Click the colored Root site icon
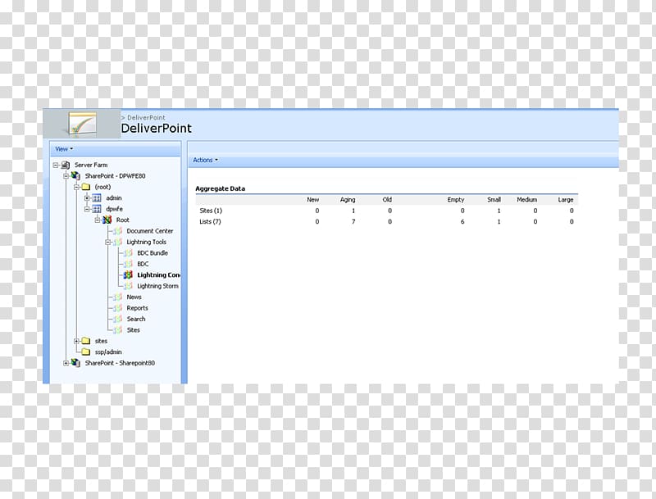Viewport: 656px width, 499px height. [x=107, y=220]
